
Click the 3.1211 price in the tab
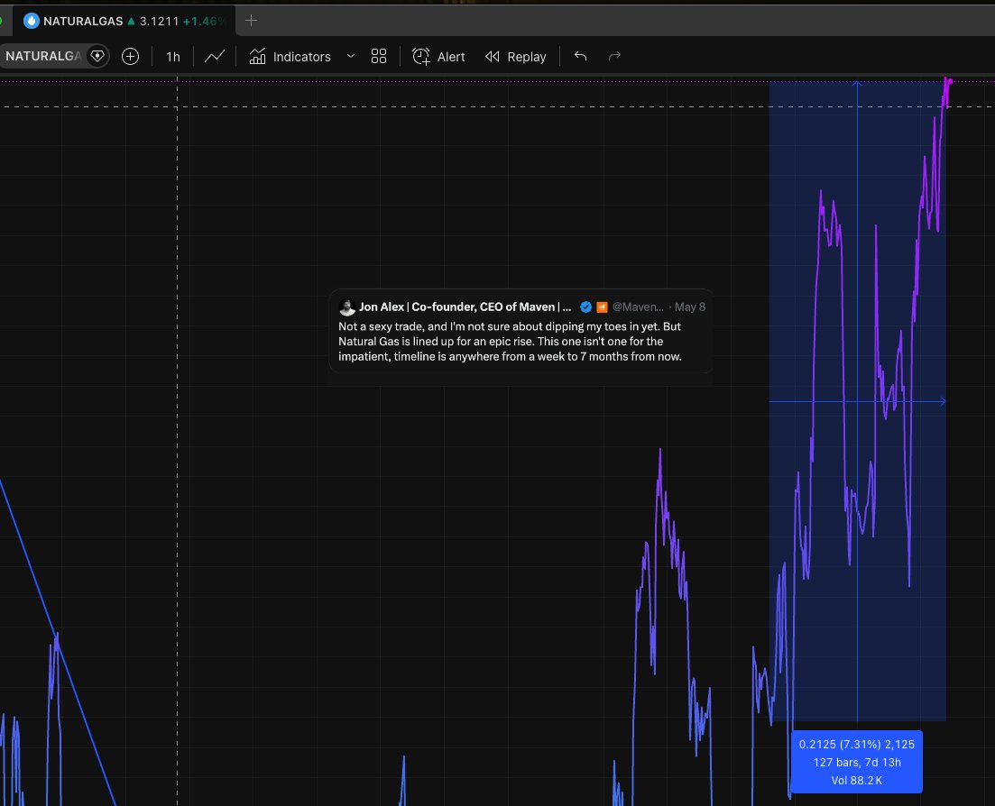pyautogui.click(x=160, y=21)
